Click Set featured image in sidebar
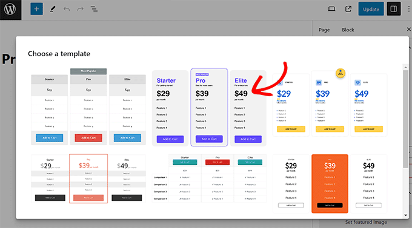Viewport: 412px width, 228px height. tap(366, 222)
